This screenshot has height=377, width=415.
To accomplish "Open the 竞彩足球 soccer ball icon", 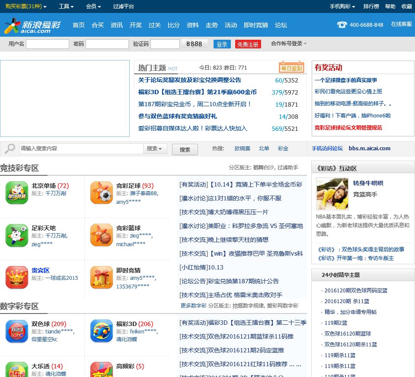I will [101, 193].
